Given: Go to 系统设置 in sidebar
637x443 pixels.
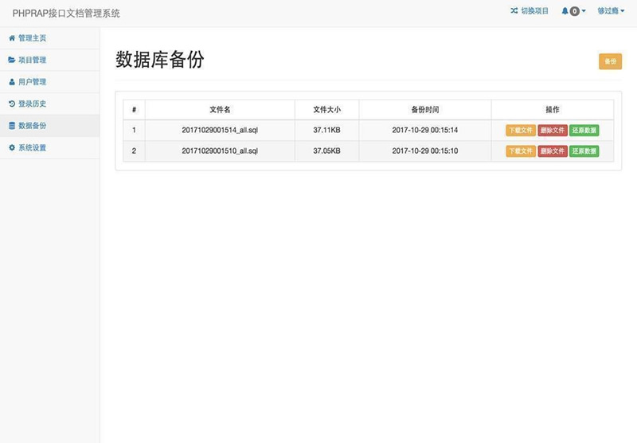Looking at the screenshot, I should (x=32, y=147).
